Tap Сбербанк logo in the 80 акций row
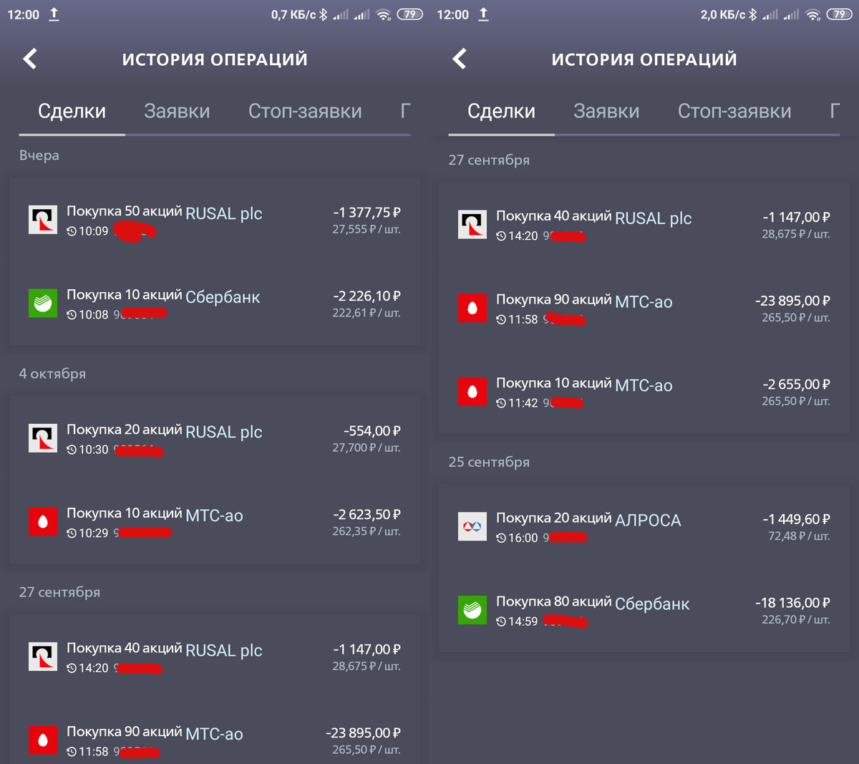Image resolution: width=859 pixels, height=764 pixels. pos(472,610)
